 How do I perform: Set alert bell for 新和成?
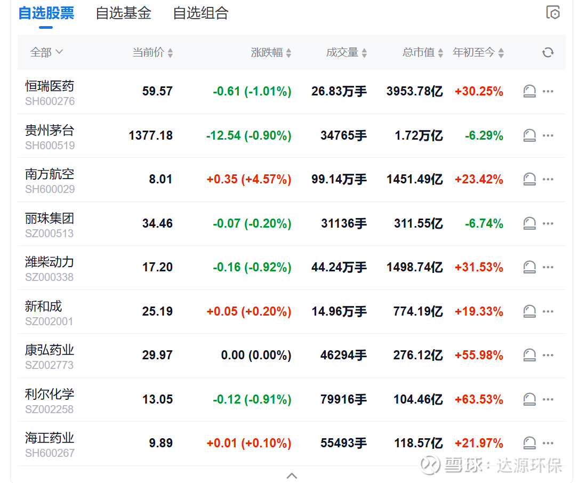tap(529, 311)
